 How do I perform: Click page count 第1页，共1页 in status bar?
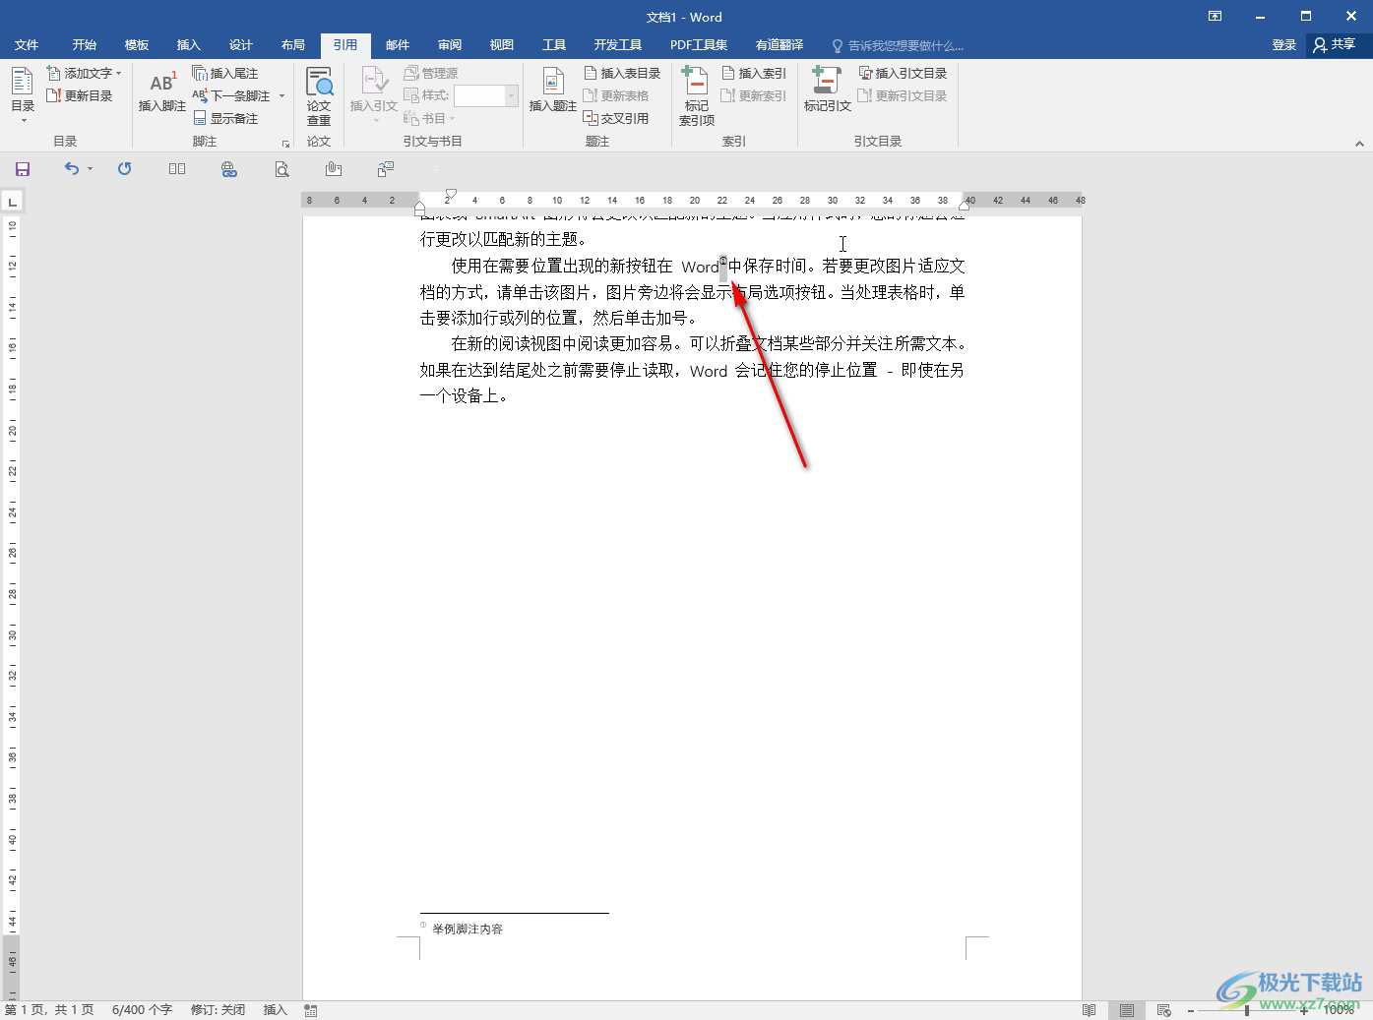pyautogui.click(x=49, y=1010)
